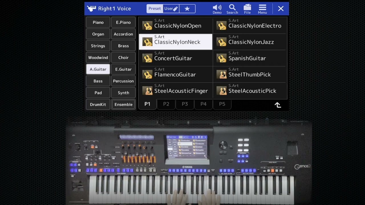The height and width of the screenshot is (205, 365).
Task: Open the voice Search
Action: point(232,9)
